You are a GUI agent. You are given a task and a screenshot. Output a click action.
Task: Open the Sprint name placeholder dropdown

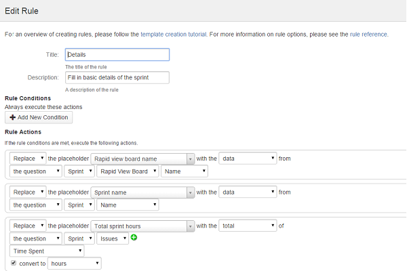[143, 192]
